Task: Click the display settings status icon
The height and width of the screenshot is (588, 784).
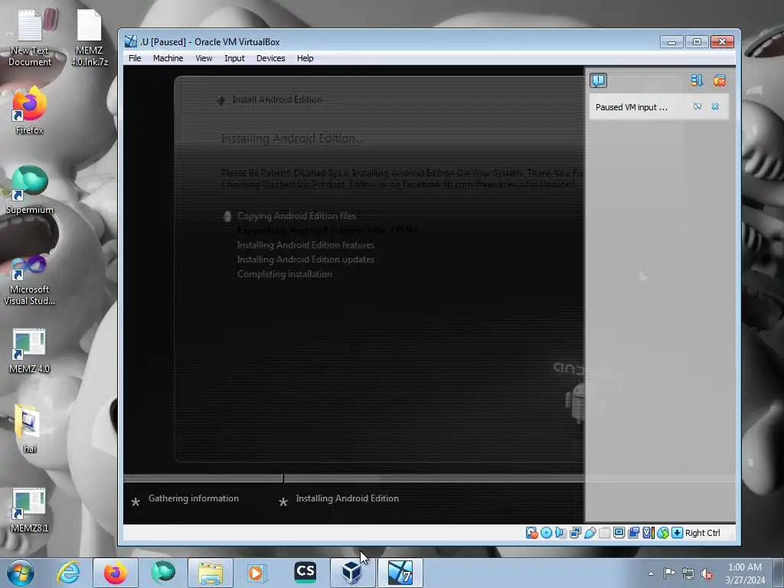Action: tap(619, 533)
